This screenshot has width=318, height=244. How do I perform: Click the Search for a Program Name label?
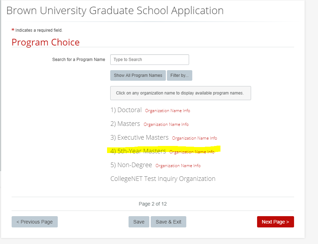click(79, 60)
